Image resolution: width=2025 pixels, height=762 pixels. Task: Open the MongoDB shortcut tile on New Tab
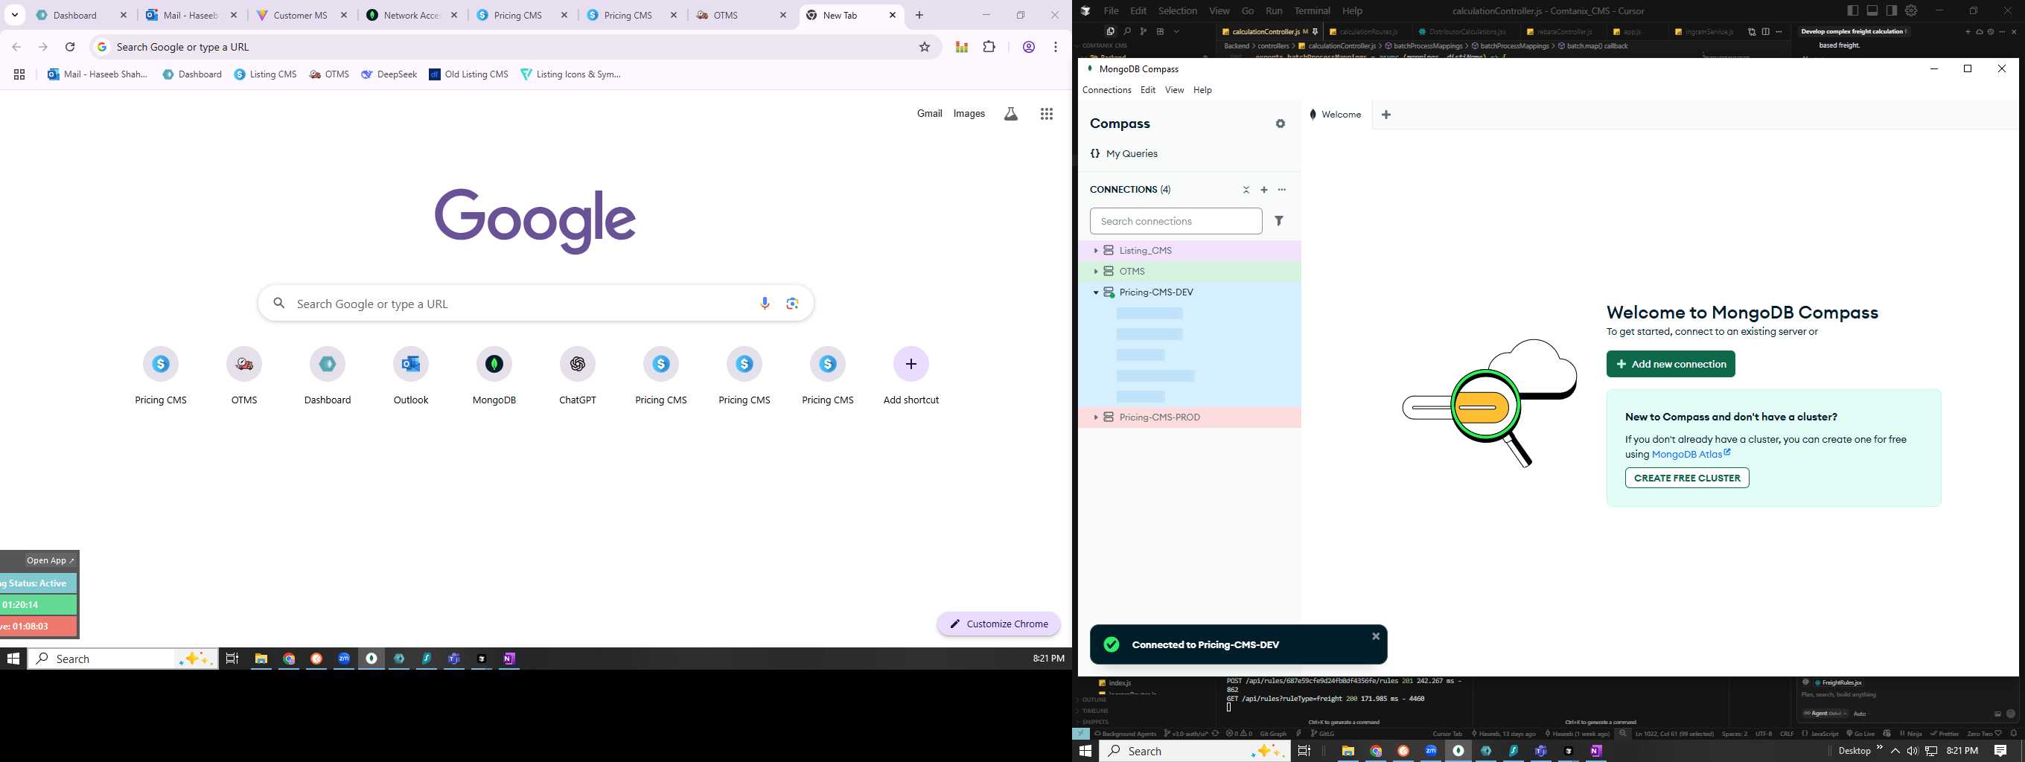(494, 376)
